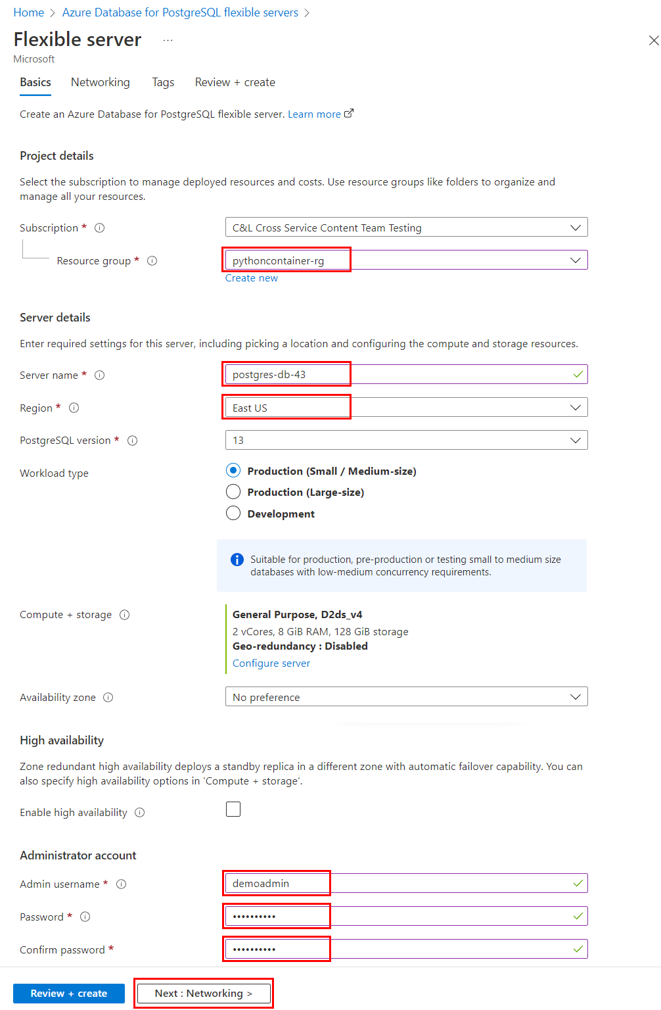The height and width of the screenshot is (1010, 661).
Task: Expand the PostgreSQL version dropdown
Action: (576, 440)
